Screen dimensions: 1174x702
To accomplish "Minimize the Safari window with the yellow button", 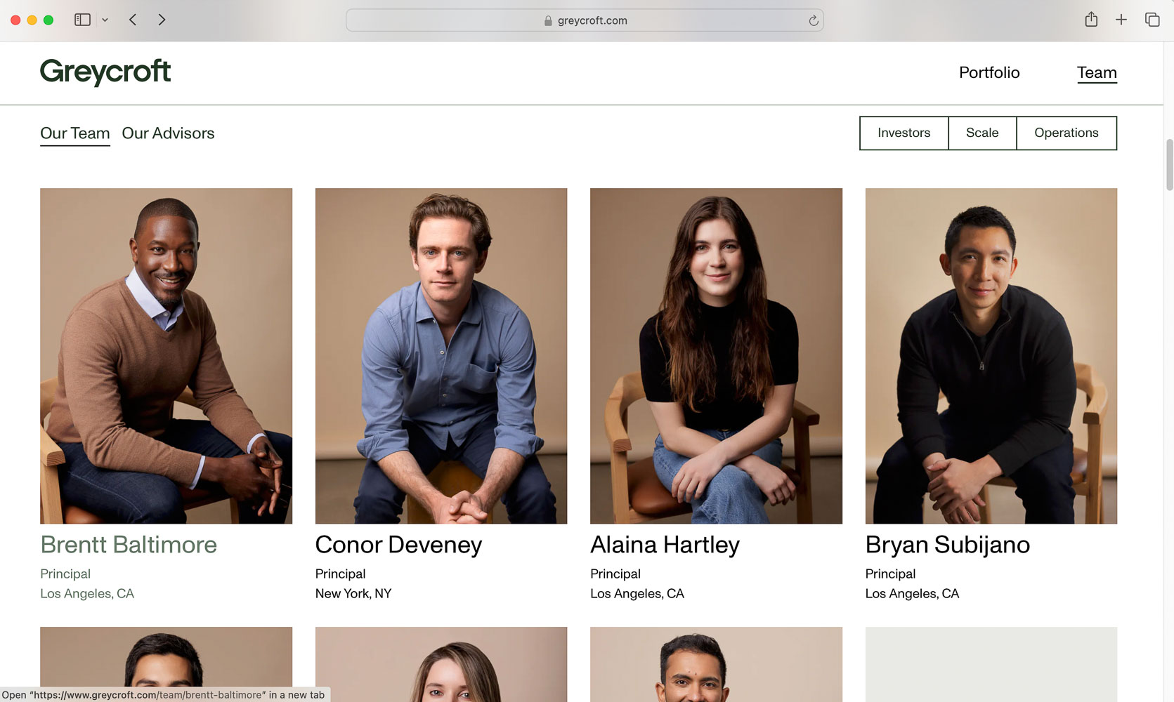I will tap(32, 20).
